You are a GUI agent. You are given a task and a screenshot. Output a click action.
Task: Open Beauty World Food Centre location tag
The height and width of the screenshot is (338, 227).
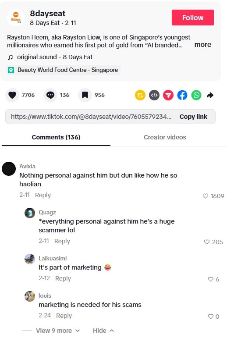(64, 70)
